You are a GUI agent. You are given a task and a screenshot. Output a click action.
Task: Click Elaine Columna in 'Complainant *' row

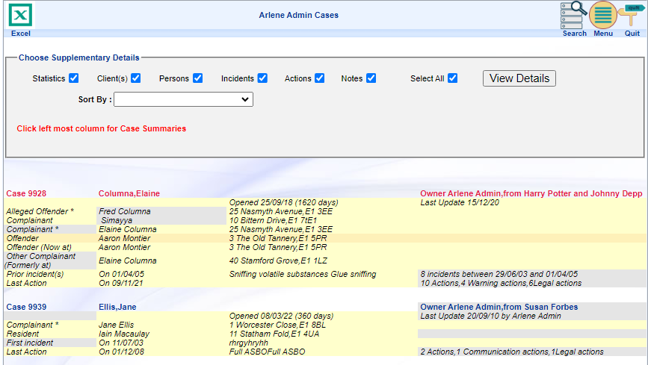pos(127,230)
